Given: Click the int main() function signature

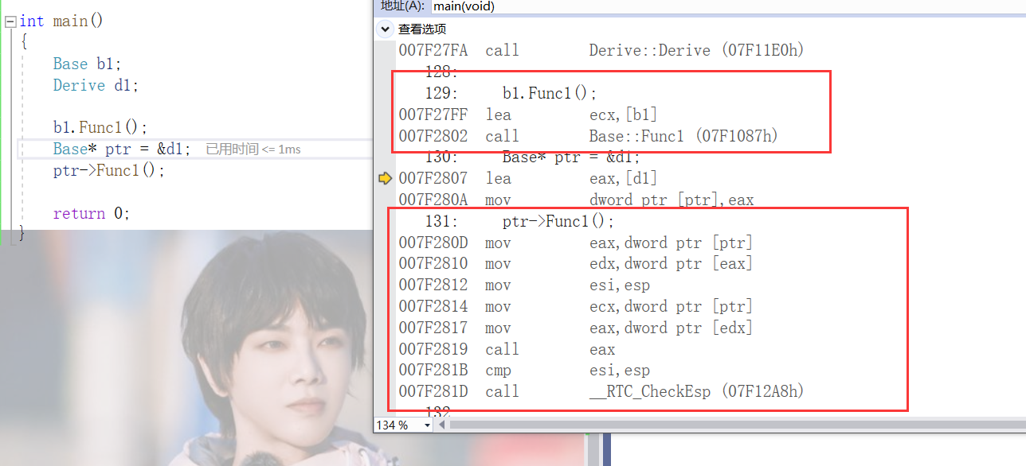Looking at the screenshot, I should [61, 21].
